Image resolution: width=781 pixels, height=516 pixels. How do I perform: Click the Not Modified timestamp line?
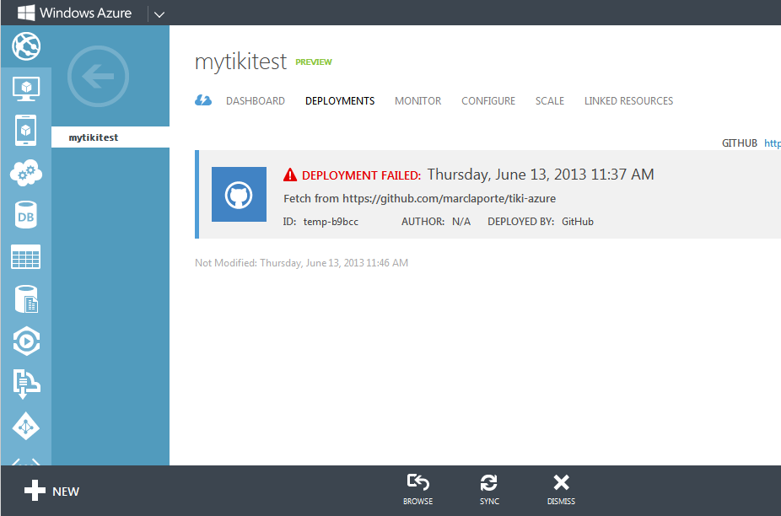point(301,263)
